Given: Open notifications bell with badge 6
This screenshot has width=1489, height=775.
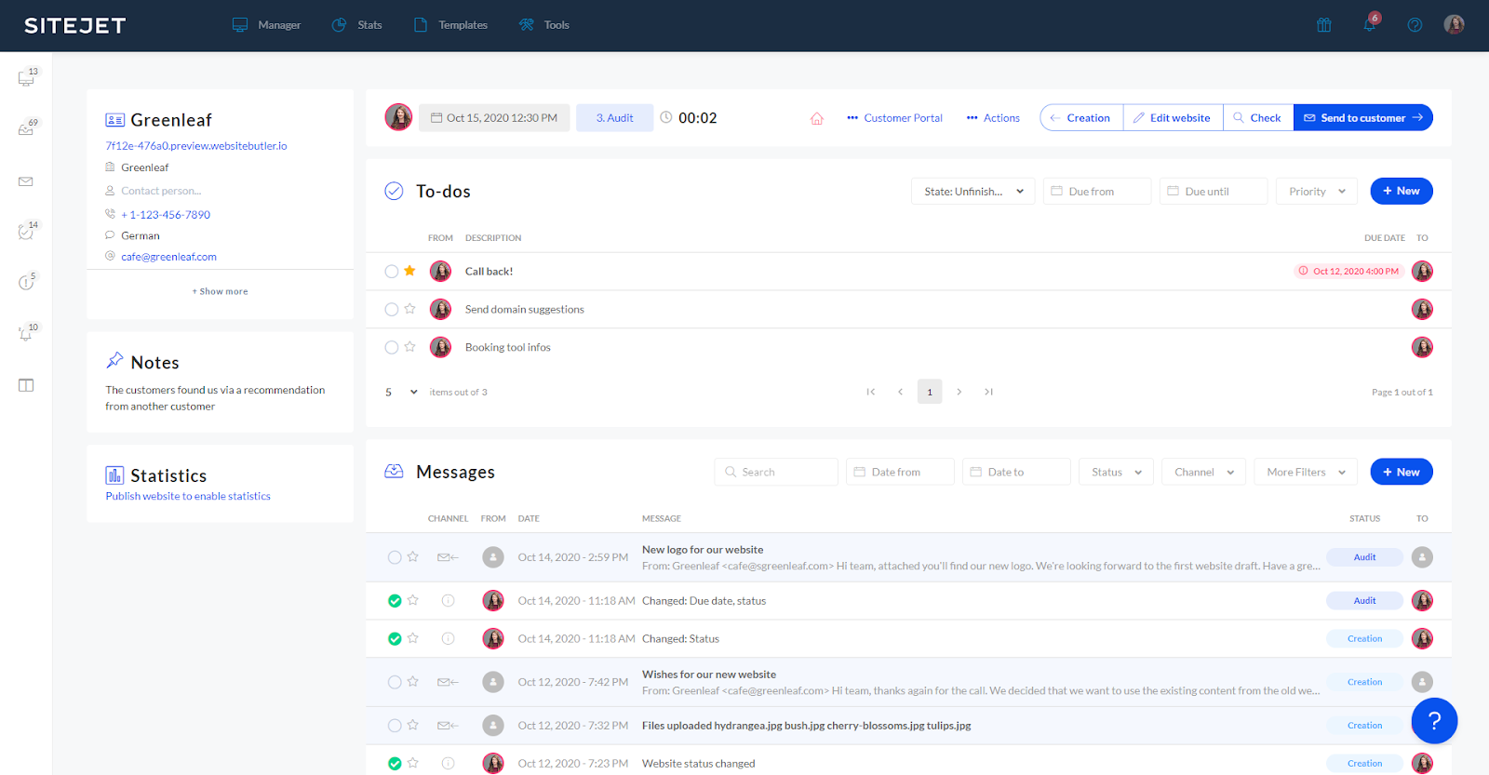Looking at the screenshot, I should coord(1370,23).
